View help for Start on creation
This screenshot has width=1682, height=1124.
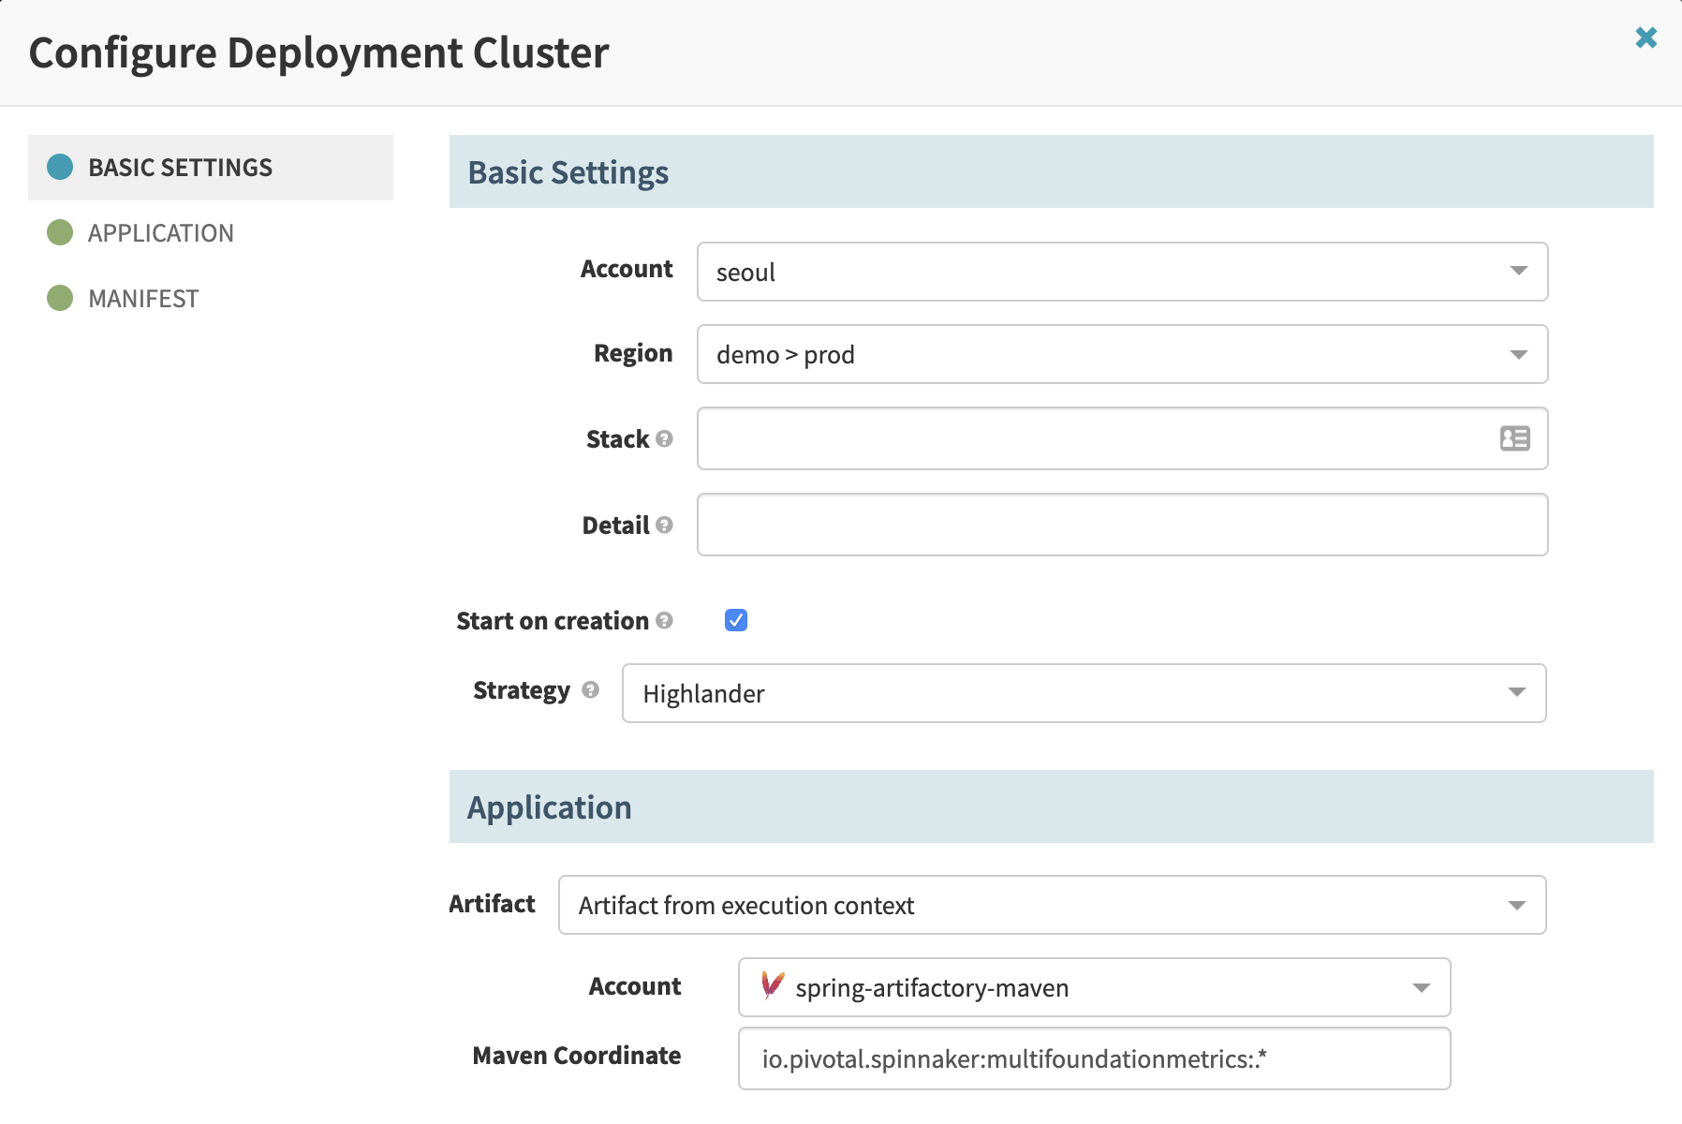(665, 621)
